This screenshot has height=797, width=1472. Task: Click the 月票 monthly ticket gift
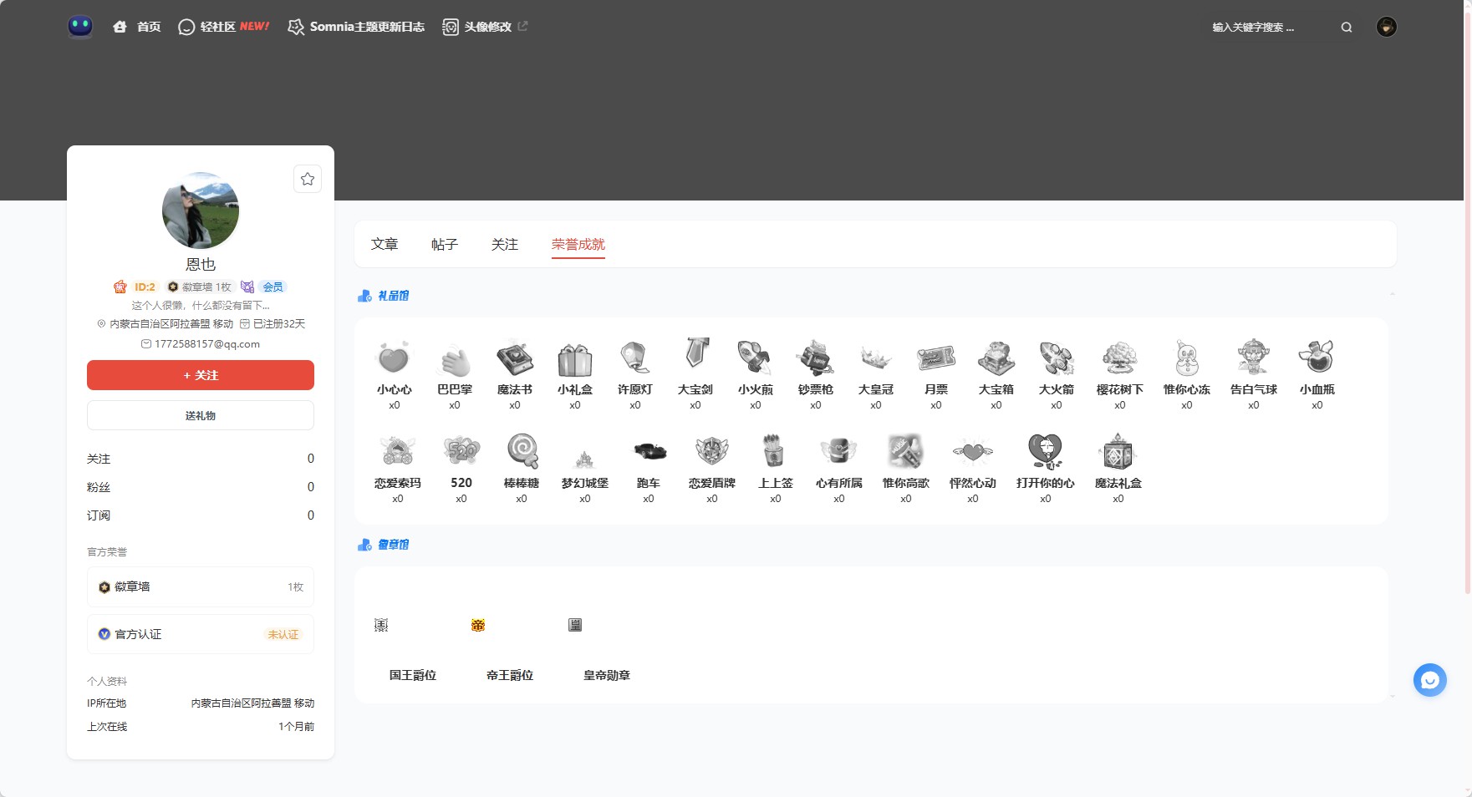tap(936, 358)
